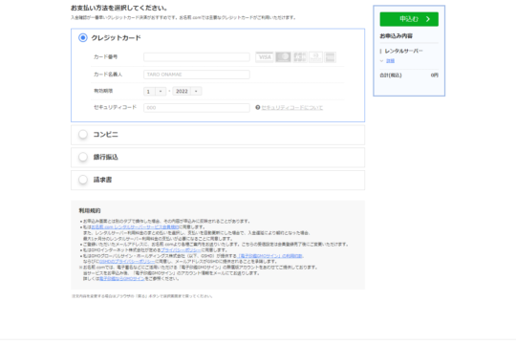Click the Diners Club card logo
This screenshot has height=344, width=516.
315,57
